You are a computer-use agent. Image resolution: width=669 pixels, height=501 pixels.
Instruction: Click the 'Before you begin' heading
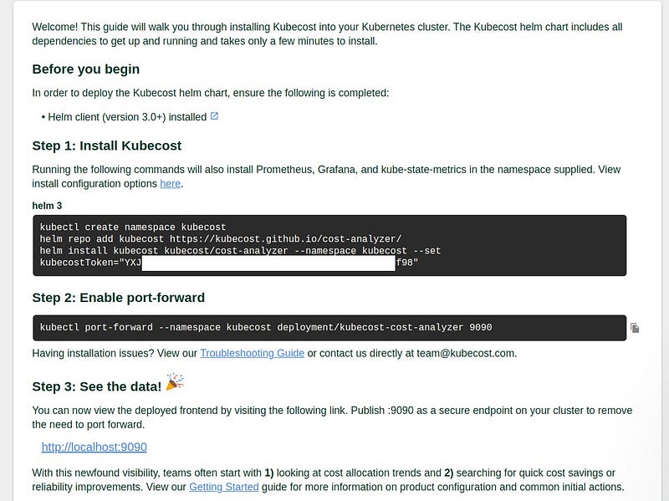[86, 69]
